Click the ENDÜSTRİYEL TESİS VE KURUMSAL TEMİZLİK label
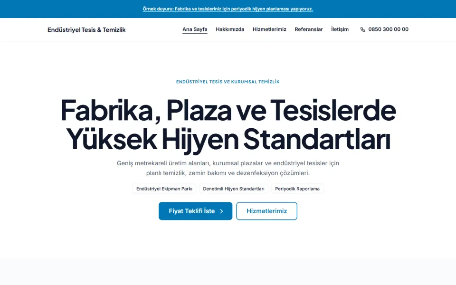456x285 pixels. tap(228, 82)
